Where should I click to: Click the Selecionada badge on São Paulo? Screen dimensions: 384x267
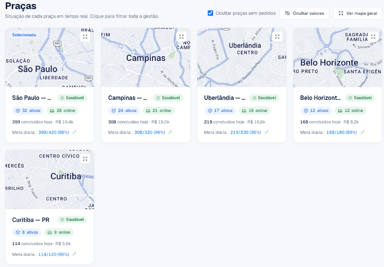tap(24, 35)
